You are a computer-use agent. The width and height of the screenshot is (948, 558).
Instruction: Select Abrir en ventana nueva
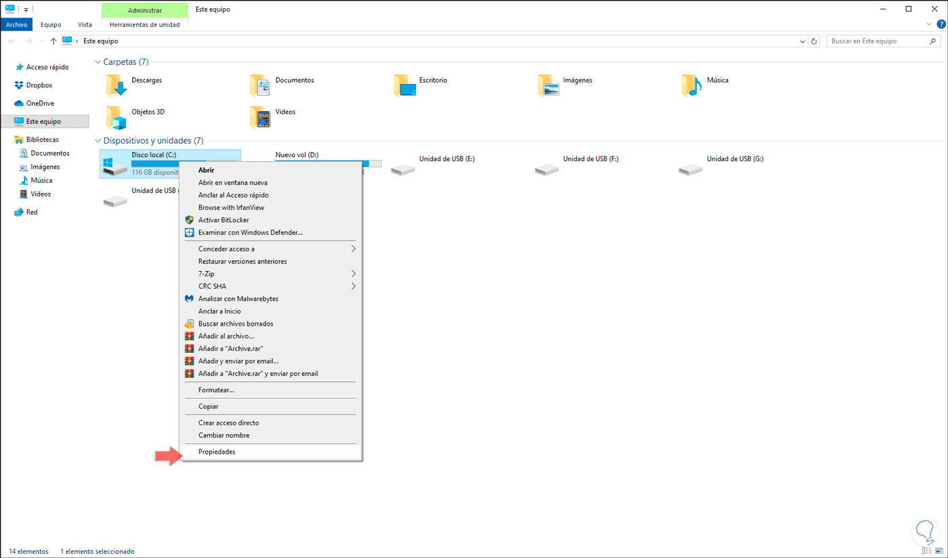pos(271,183)
